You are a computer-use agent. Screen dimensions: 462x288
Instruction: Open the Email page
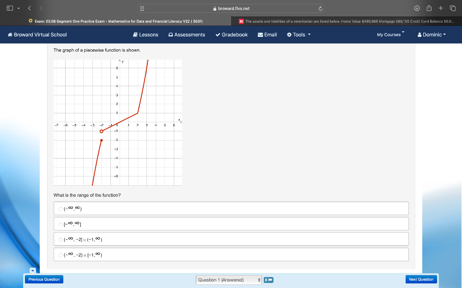267,35
